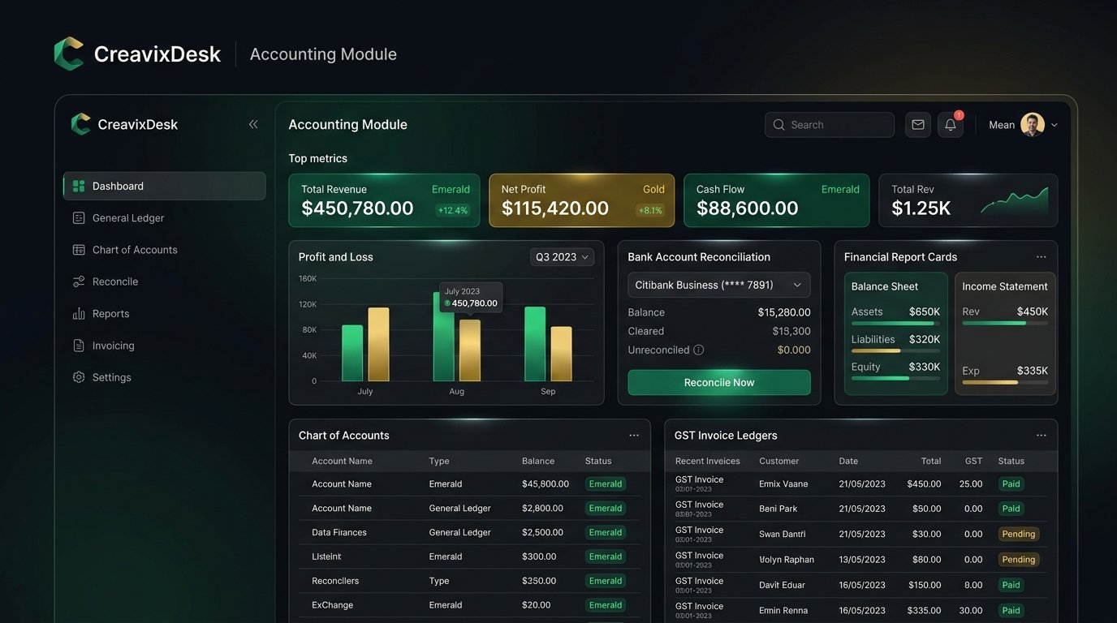Click the Search input field
This screenshot has width=1117, height=623.
[x=830, y=125]
